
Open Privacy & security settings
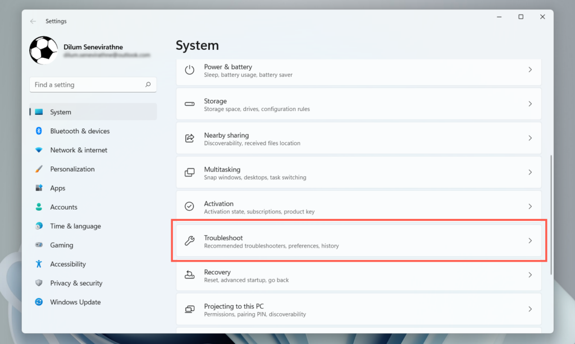click(76, 283)
